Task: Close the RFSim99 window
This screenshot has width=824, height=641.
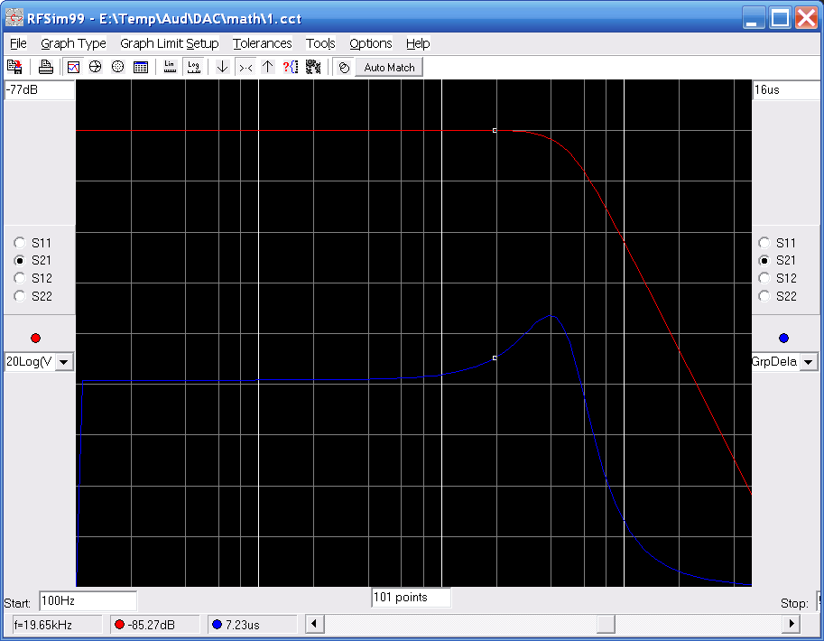Action: point(806,18)
